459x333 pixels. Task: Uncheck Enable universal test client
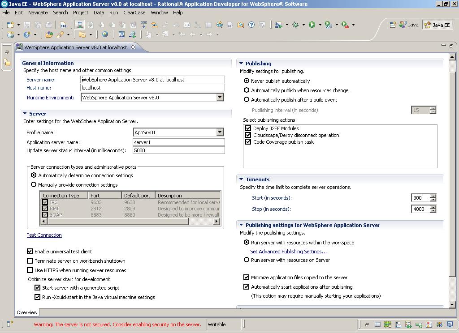(x=30, y=251)
